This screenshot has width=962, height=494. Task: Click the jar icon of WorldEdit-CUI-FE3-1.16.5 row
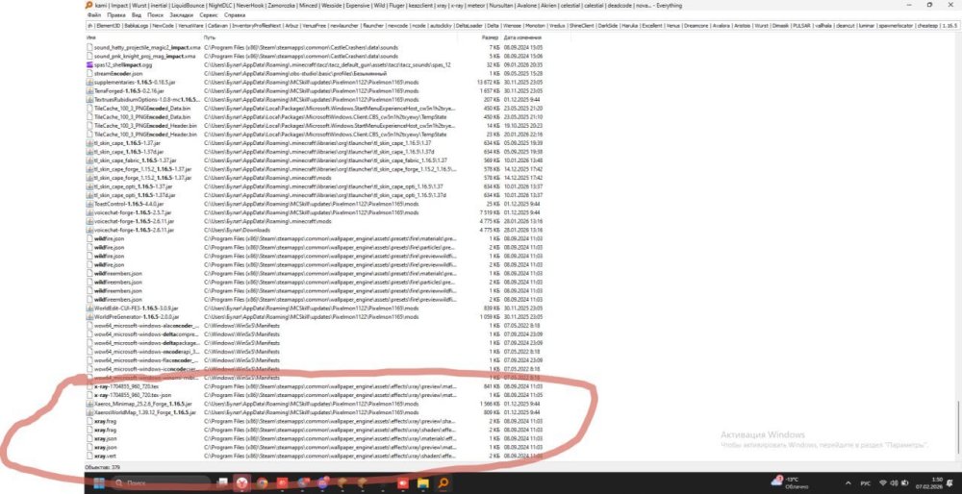[x=89, y=309]
